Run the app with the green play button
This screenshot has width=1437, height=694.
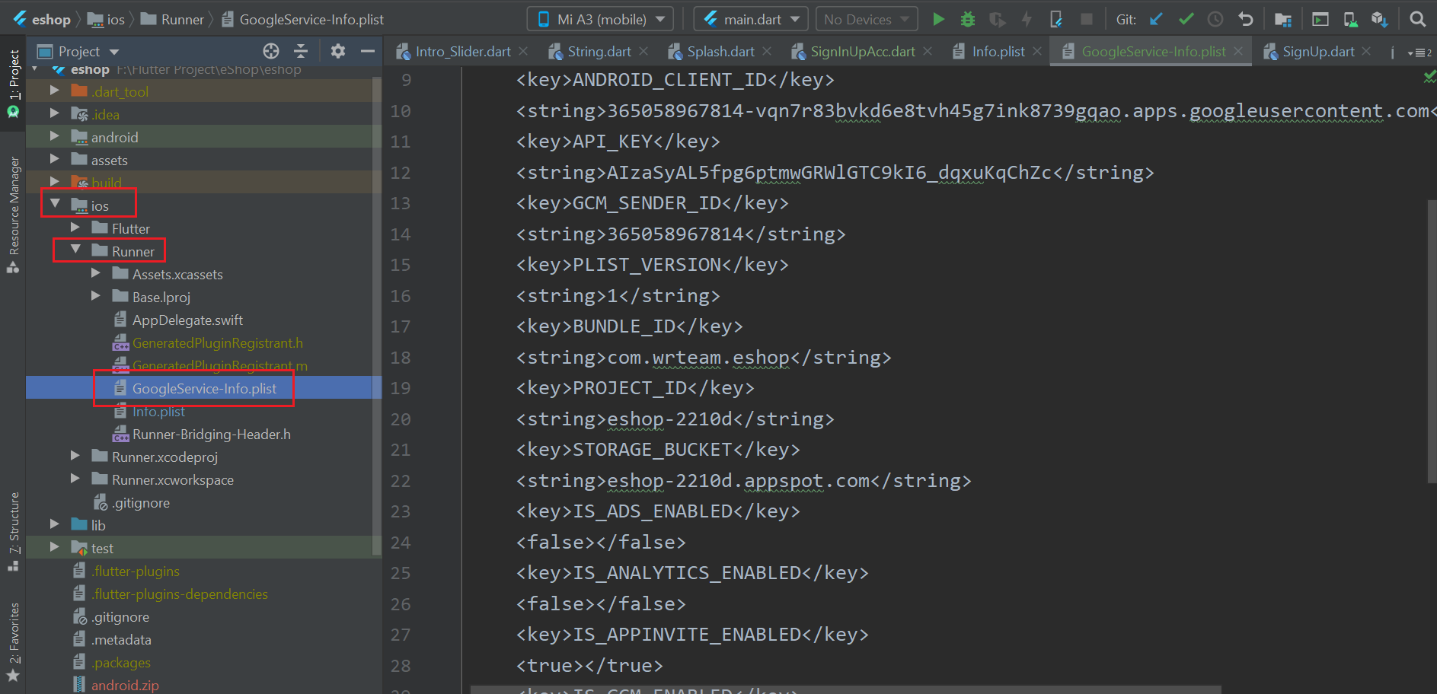(x=938, y=19)
